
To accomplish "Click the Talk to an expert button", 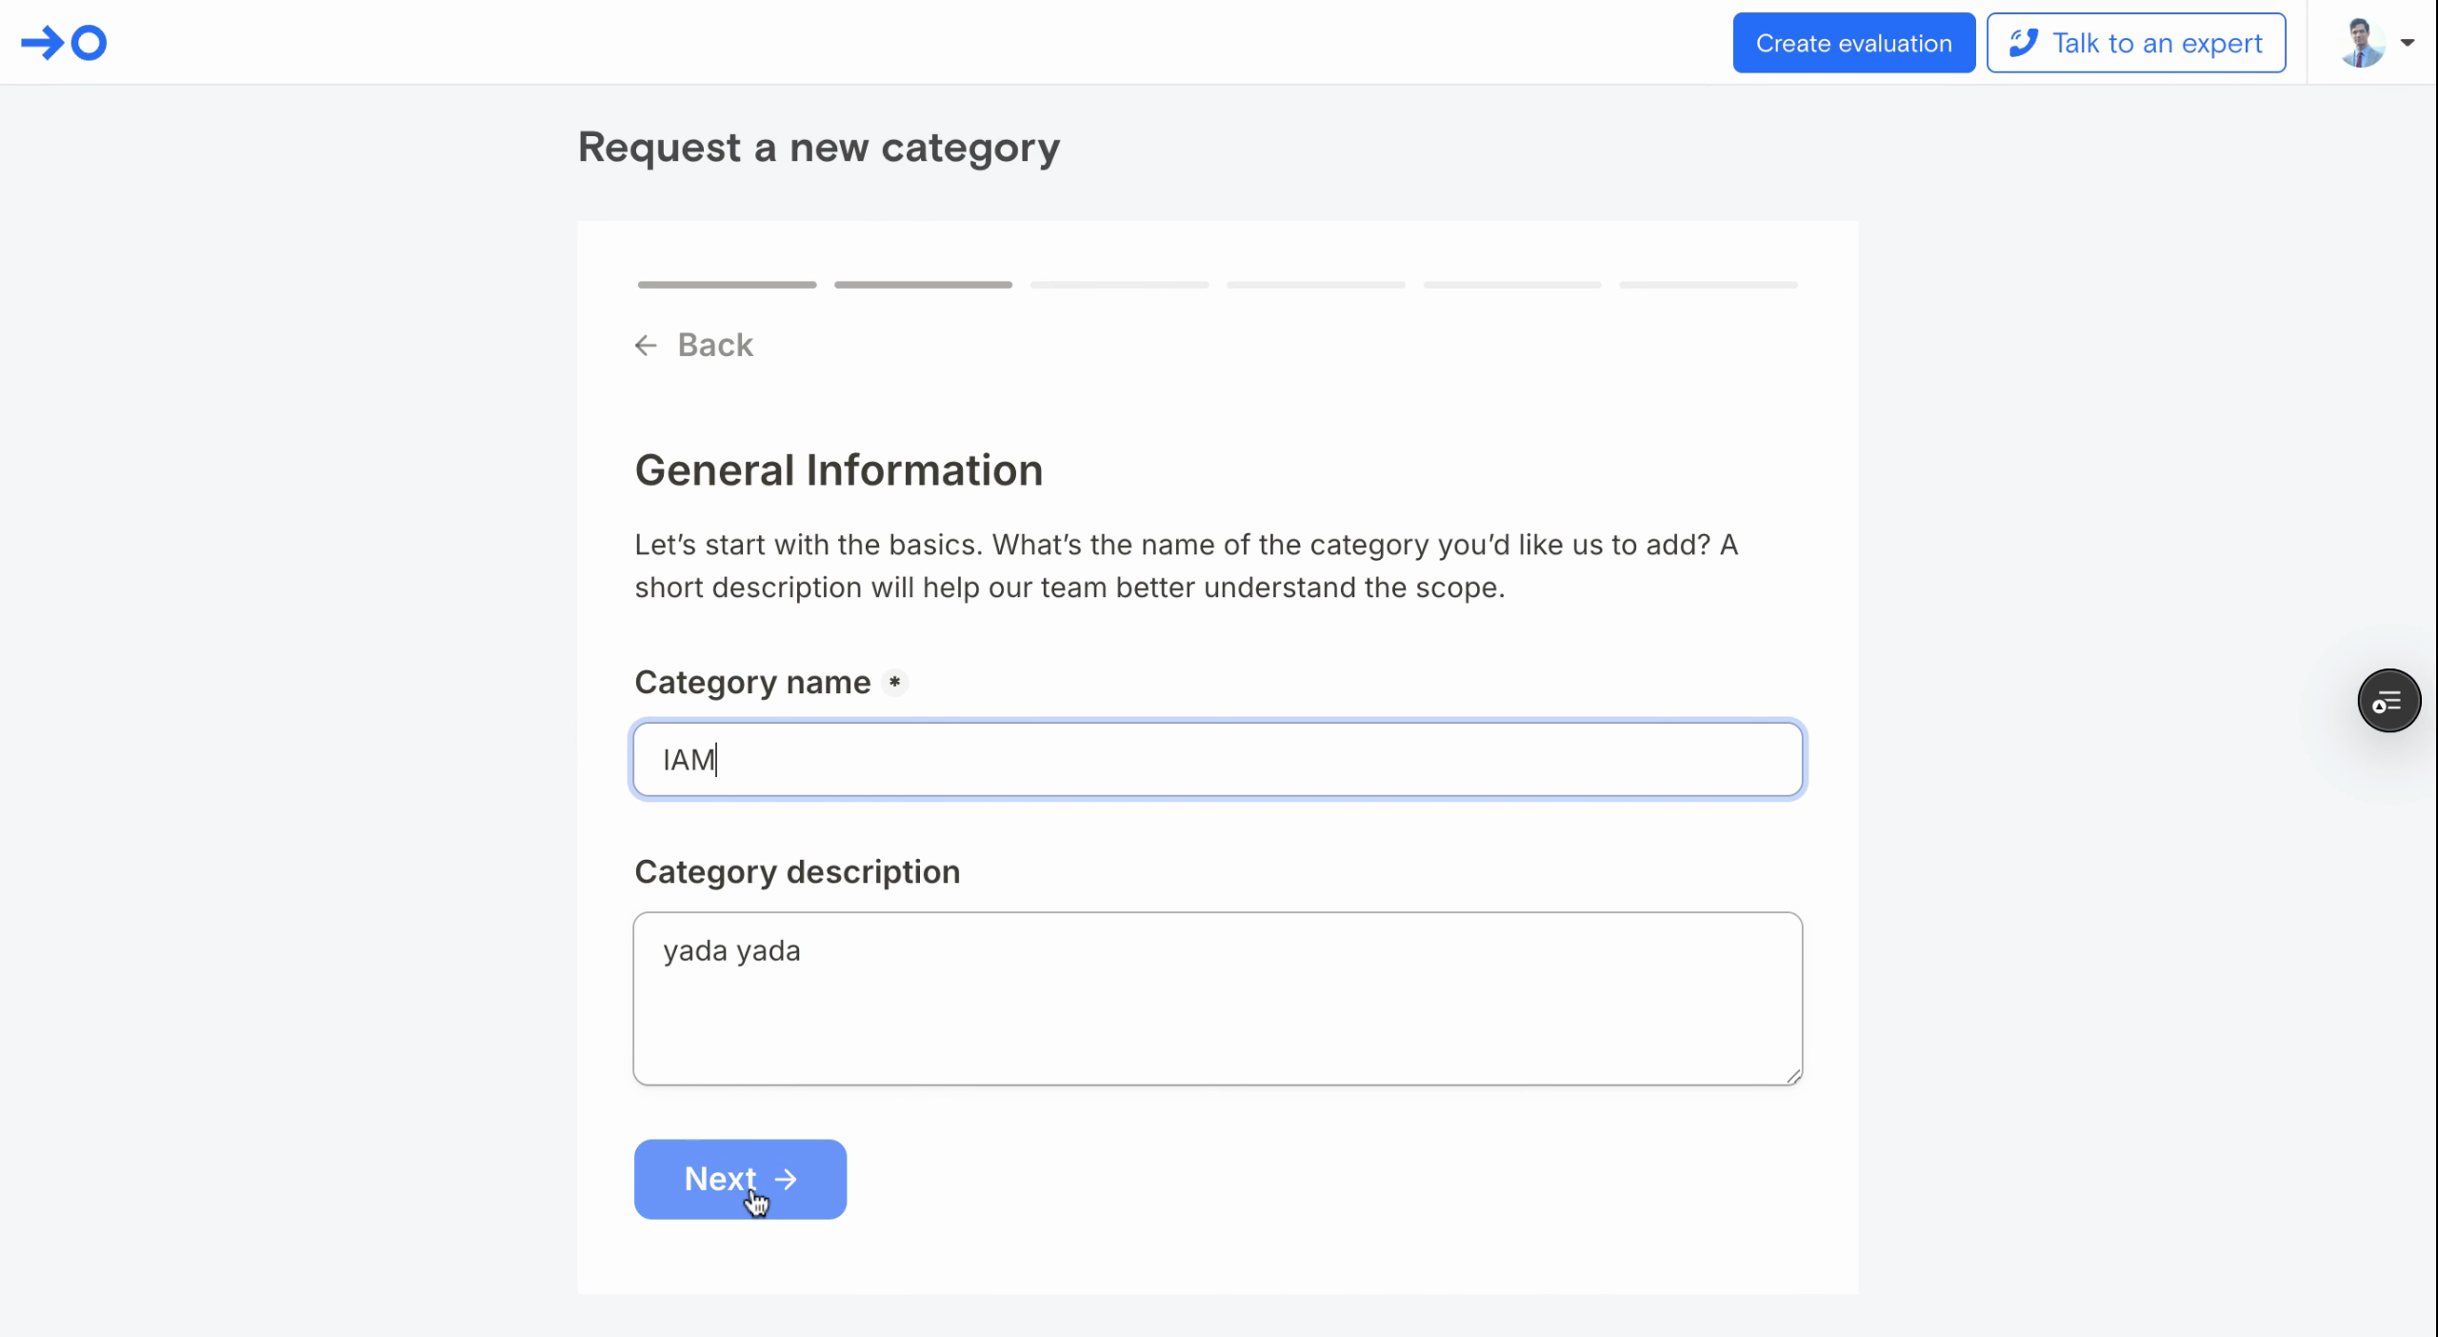I will [2135, 43].
